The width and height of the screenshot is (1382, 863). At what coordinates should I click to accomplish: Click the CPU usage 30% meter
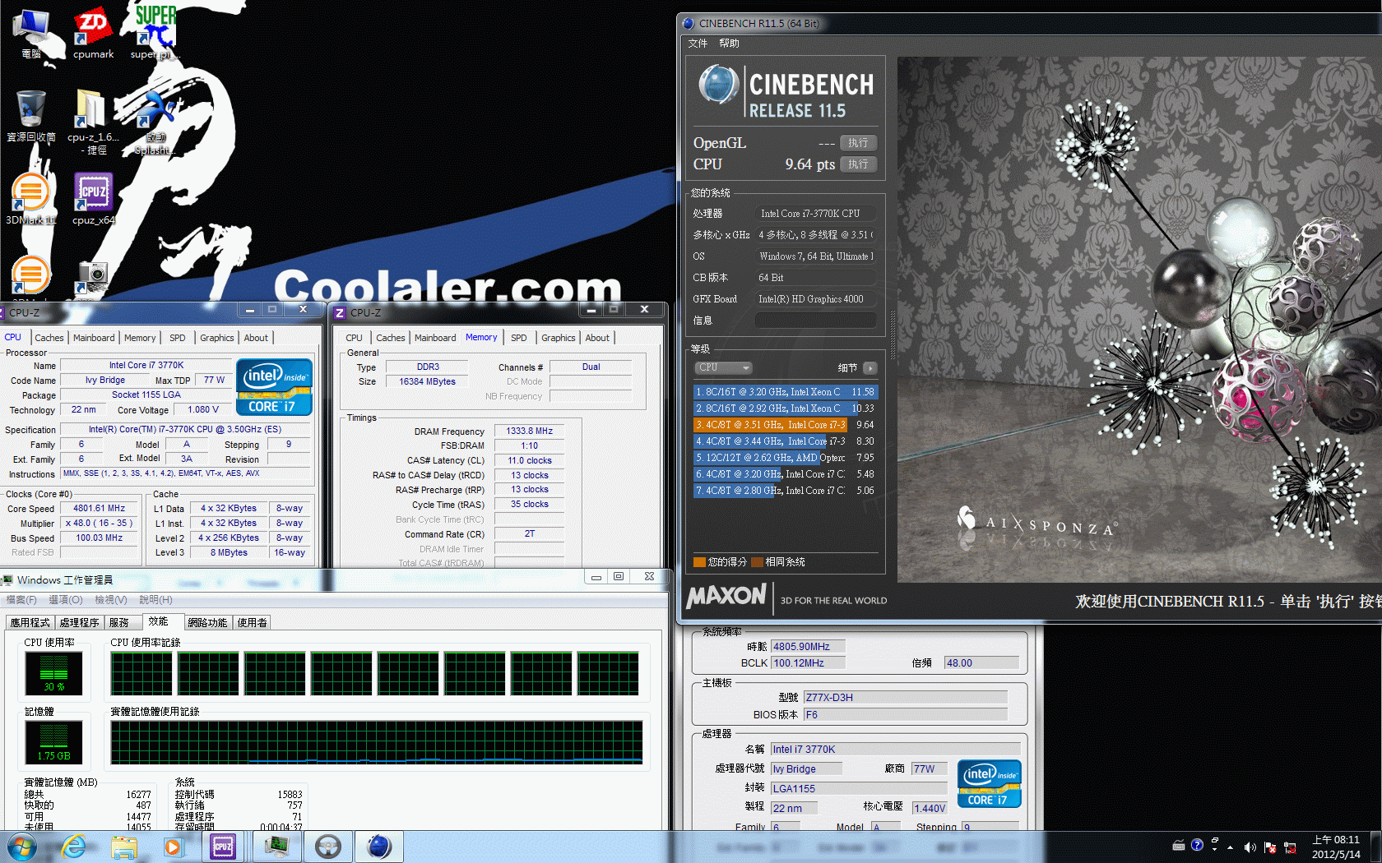click(54, 673)
